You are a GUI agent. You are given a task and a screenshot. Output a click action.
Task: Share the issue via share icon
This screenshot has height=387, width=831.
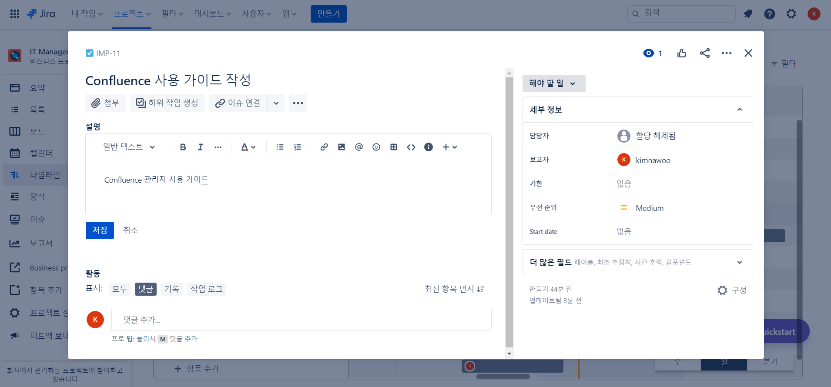(x=705, y=53)
